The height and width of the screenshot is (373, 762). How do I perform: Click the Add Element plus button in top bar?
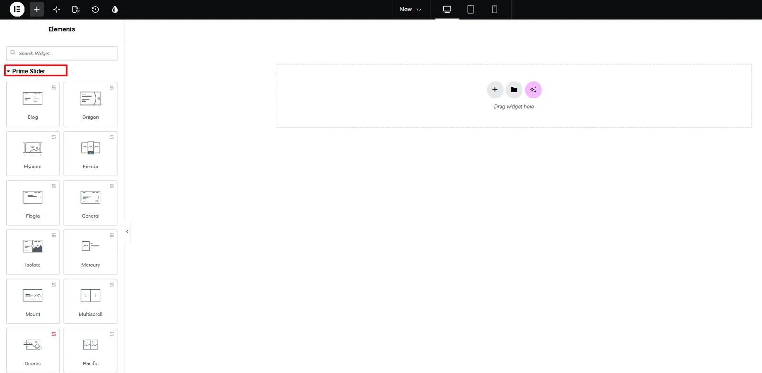pos(37,10)
